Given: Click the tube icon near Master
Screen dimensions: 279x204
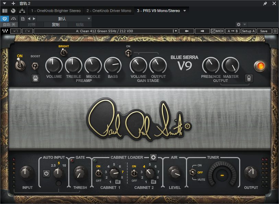Looking at the screenshot, I should 249,78.
